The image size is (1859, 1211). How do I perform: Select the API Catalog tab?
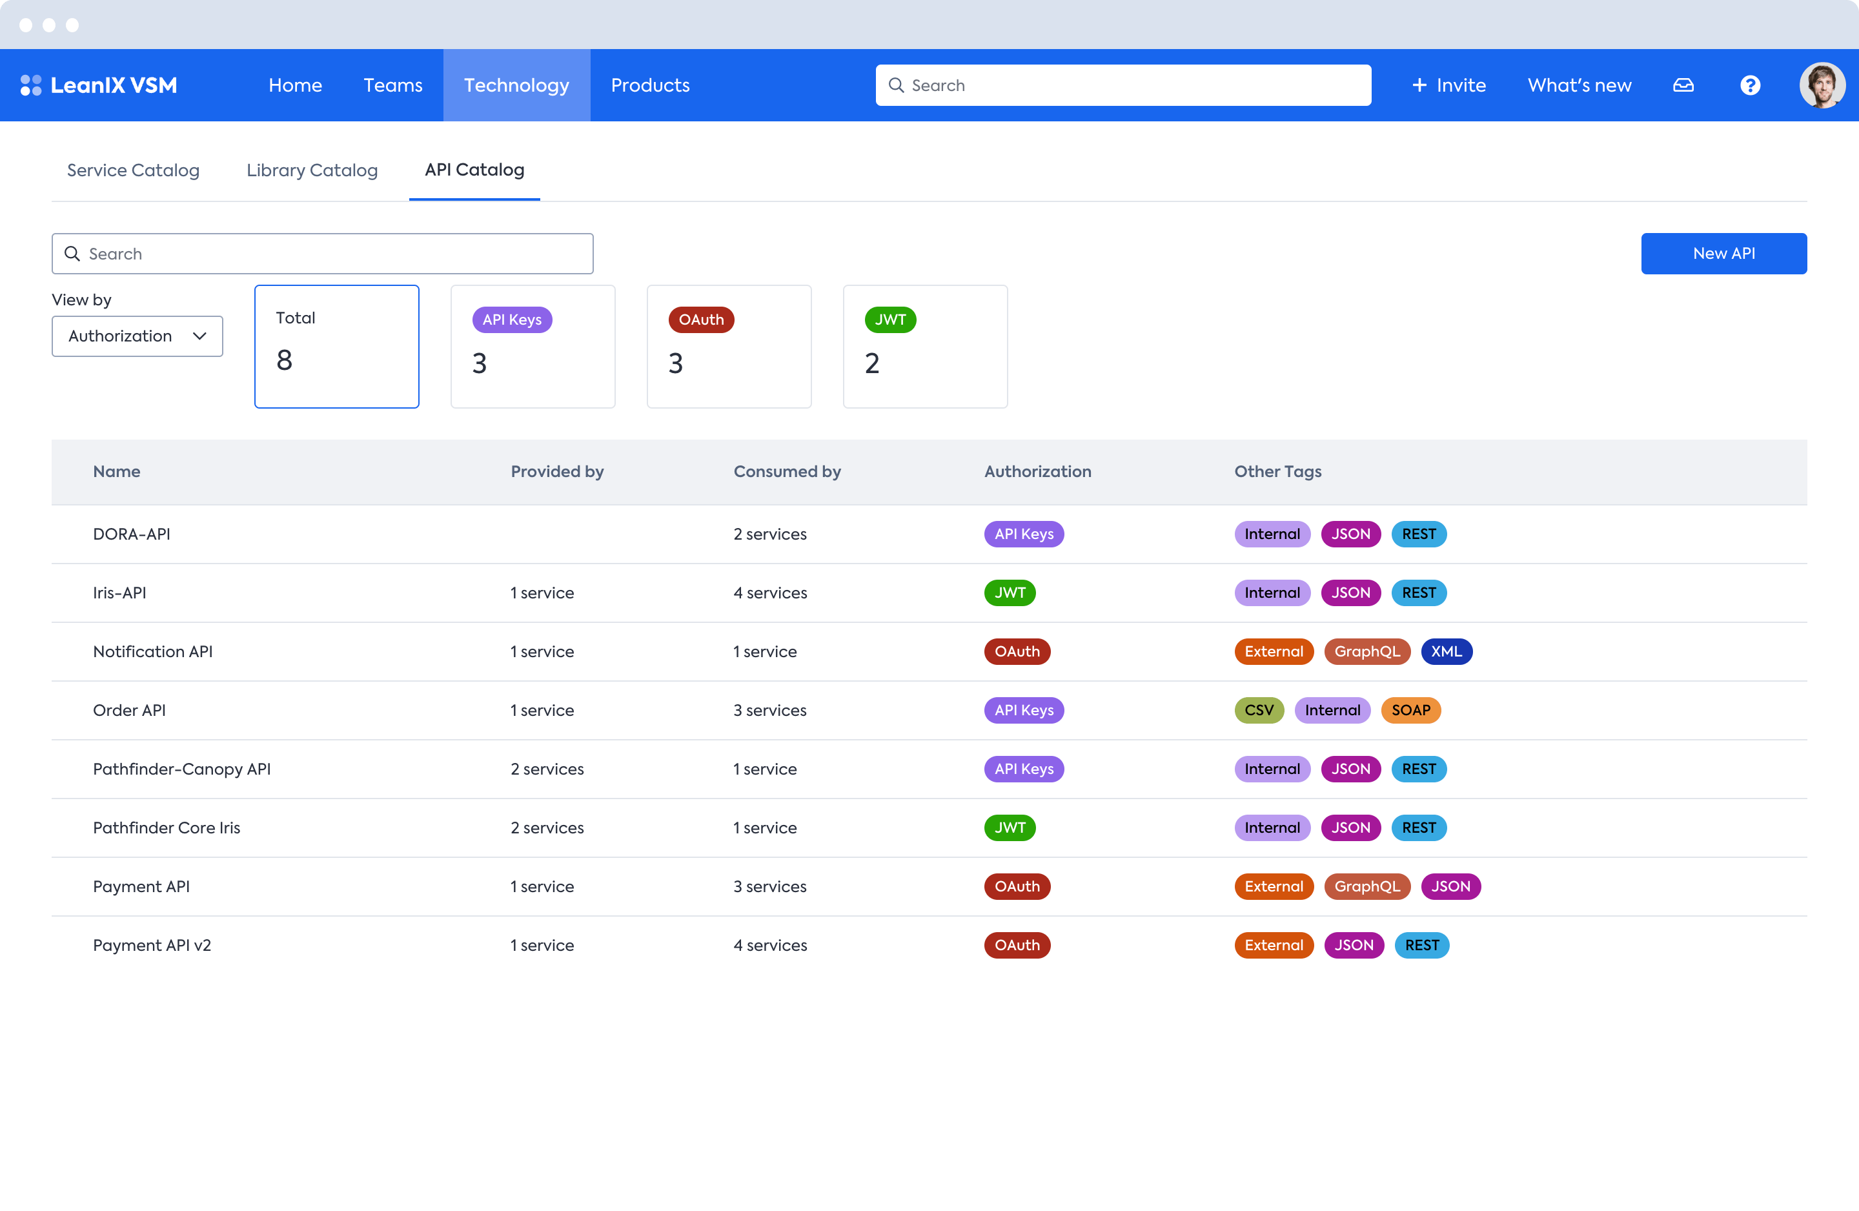point(474,170)
